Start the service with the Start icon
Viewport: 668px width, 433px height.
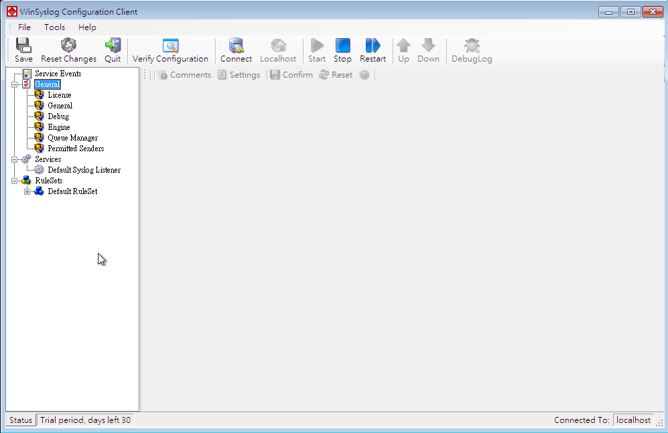(x=317, y=46)
